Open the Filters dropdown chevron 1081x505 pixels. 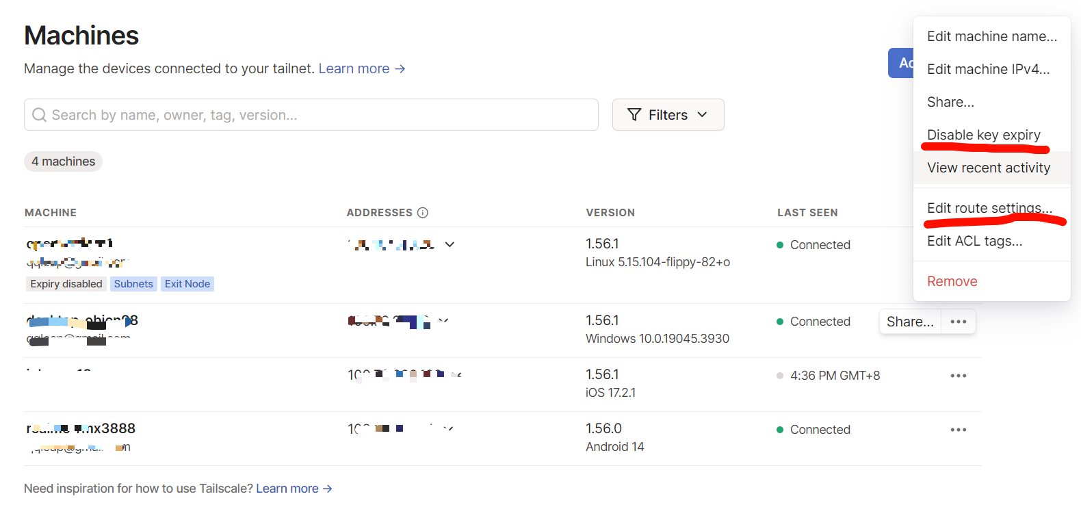pyautogui.click(x=702, y=115)
